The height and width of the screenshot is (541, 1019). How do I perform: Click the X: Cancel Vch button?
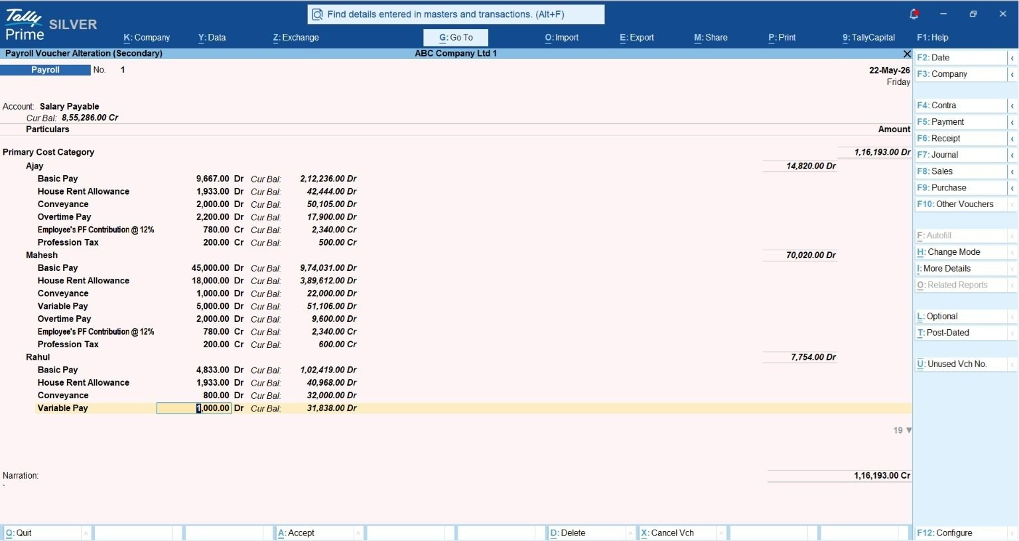tap(677, 533)
